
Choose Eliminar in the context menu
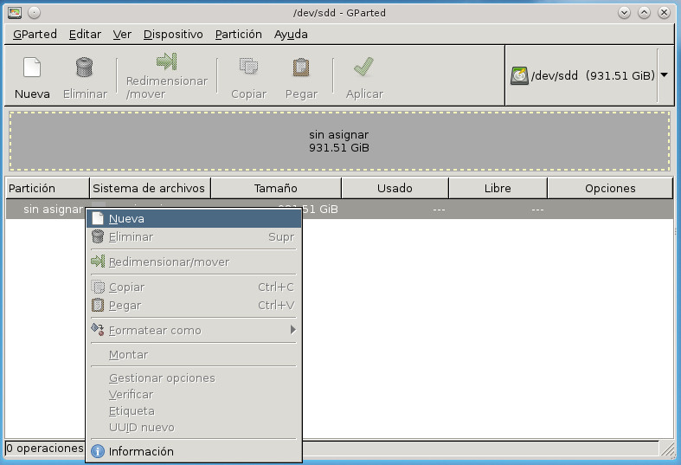pos(194,237)
